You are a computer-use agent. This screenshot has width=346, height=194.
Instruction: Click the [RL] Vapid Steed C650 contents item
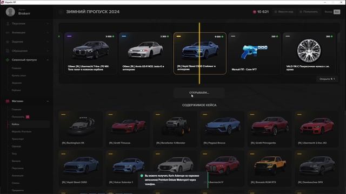[x=81, y=169]
